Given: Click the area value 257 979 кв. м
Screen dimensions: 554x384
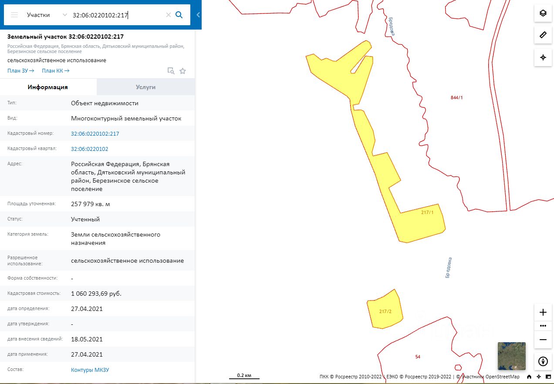Looking at the screenshot, I should coord(91,204).
